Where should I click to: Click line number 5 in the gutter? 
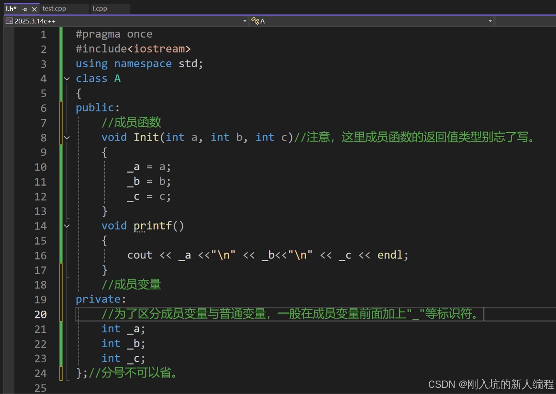pos(43,94)
